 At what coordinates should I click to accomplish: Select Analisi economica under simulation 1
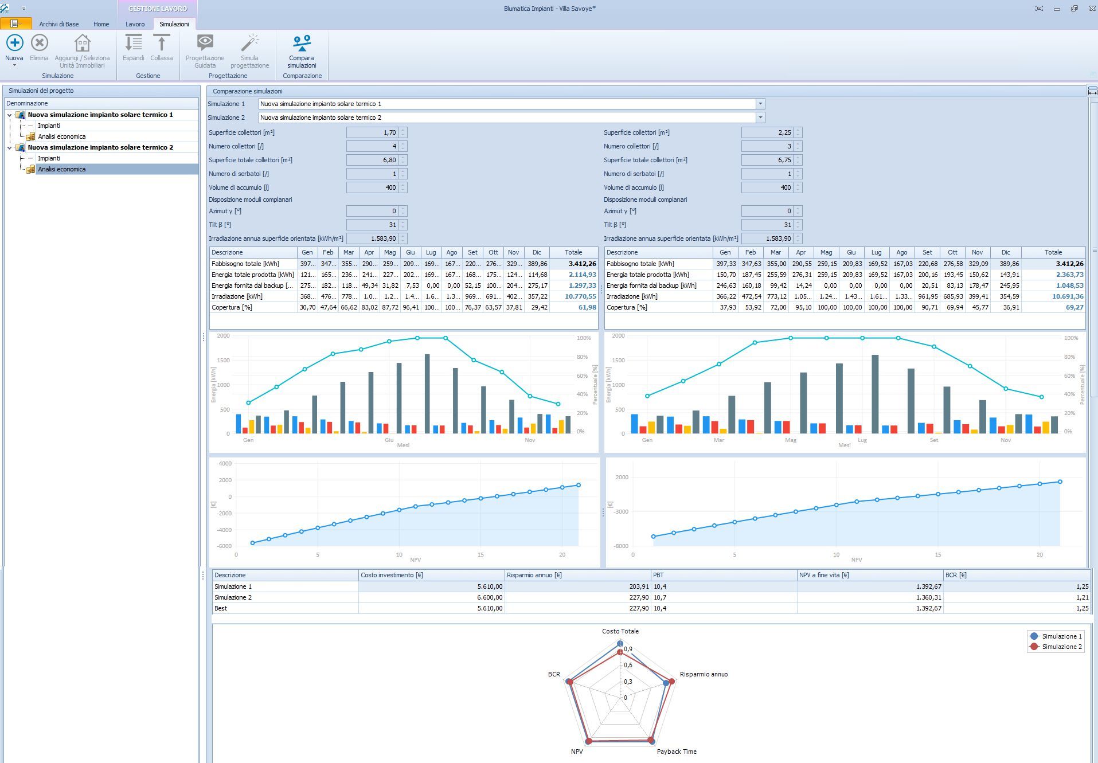61,136
